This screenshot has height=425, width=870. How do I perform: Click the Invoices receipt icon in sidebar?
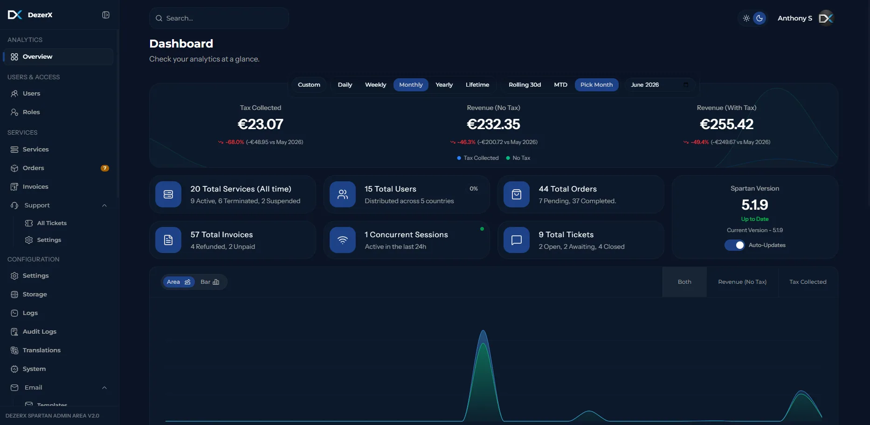[x=14, y=187]
